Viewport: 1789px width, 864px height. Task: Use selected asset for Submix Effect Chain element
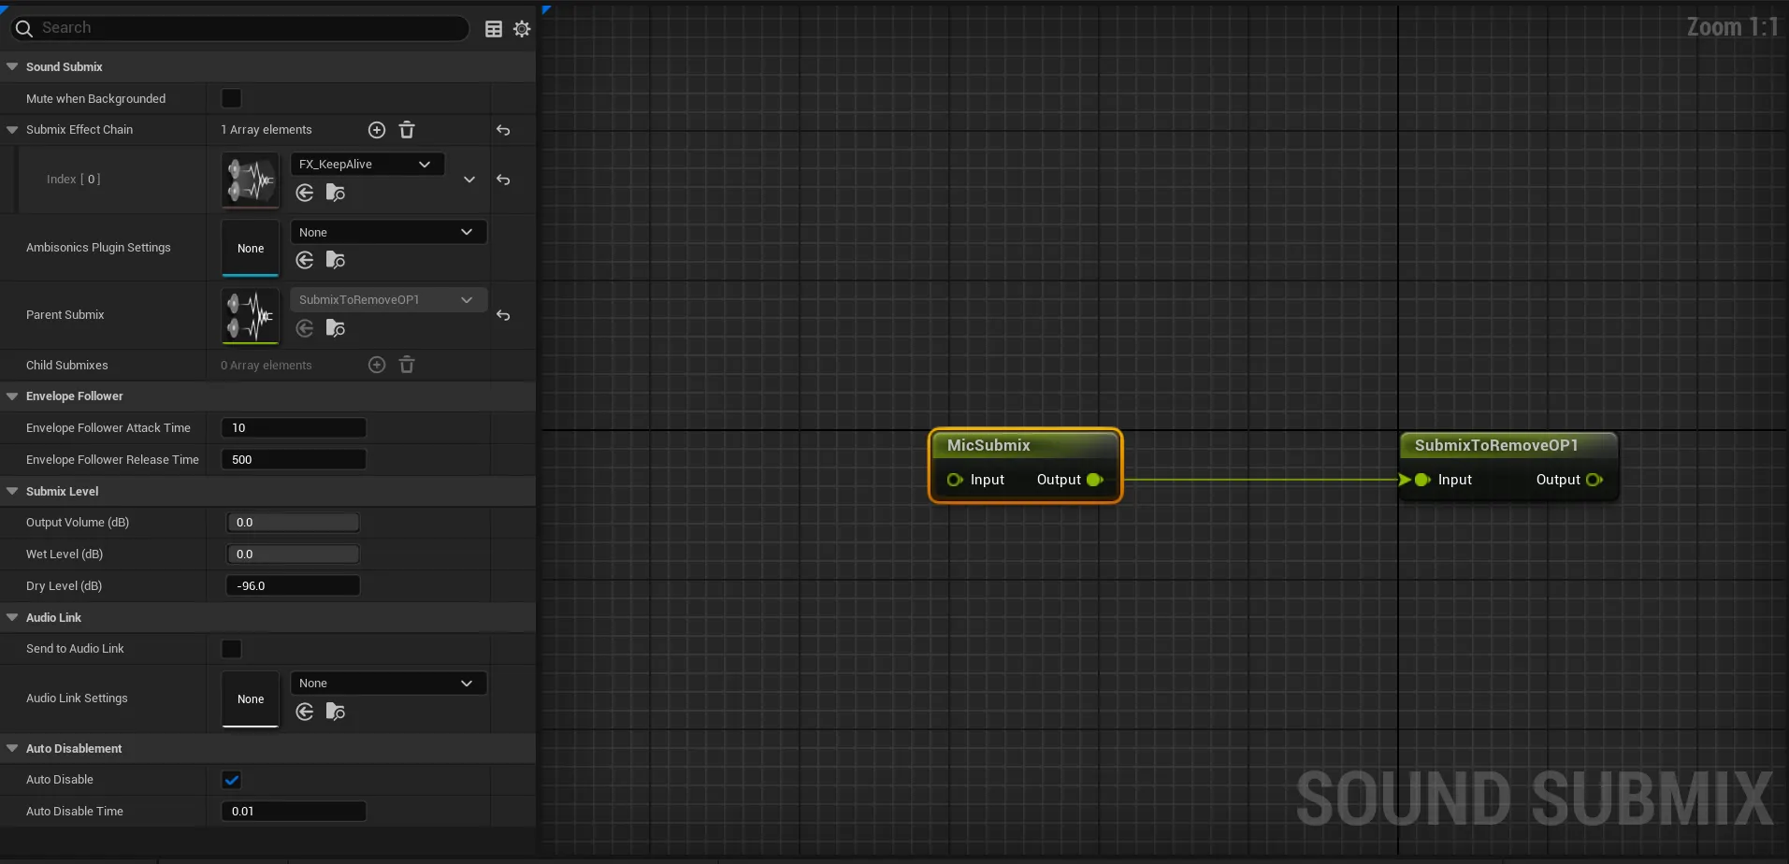(304, 193)
